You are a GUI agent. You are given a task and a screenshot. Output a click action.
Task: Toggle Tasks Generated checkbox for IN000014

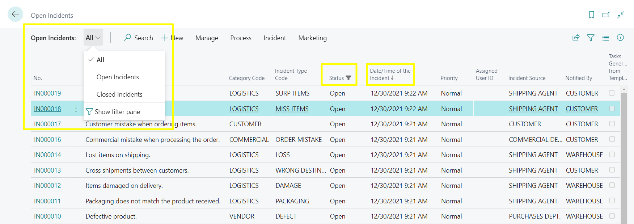coord(612,155)
